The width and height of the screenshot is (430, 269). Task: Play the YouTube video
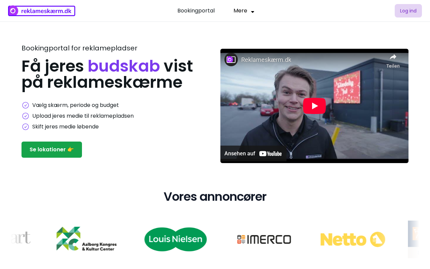coord(314,106)
